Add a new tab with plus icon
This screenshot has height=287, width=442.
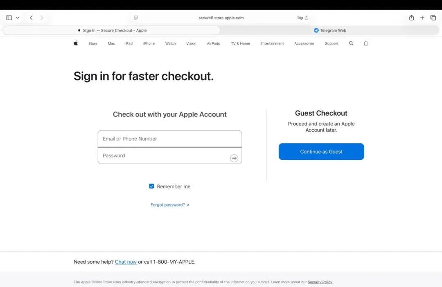point(422,18)
